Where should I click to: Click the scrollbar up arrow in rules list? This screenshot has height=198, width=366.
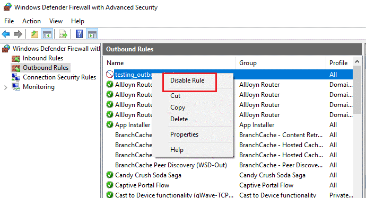[357, 62]
